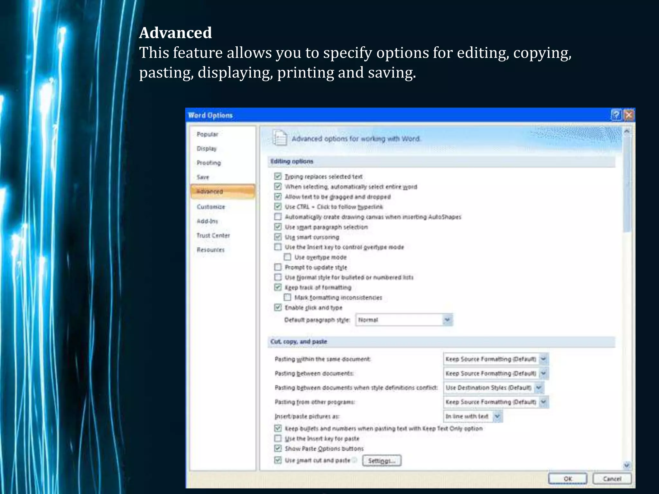Toggle Use smart cut and paste
Screen dimensions: 659x494
(278, 460)
